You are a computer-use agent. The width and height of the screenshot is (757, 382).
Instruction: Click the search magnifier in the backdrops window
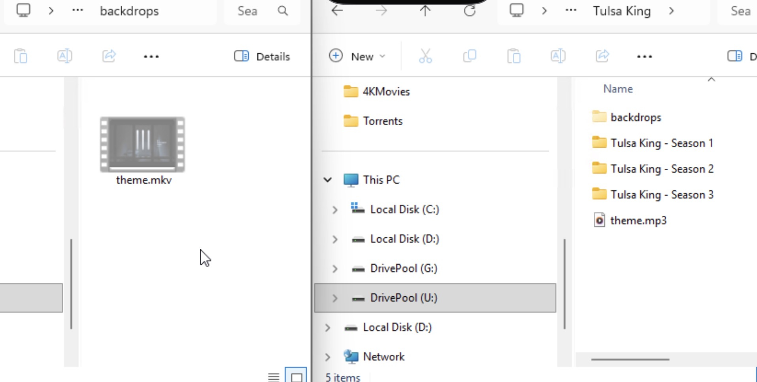click(283, 11)
